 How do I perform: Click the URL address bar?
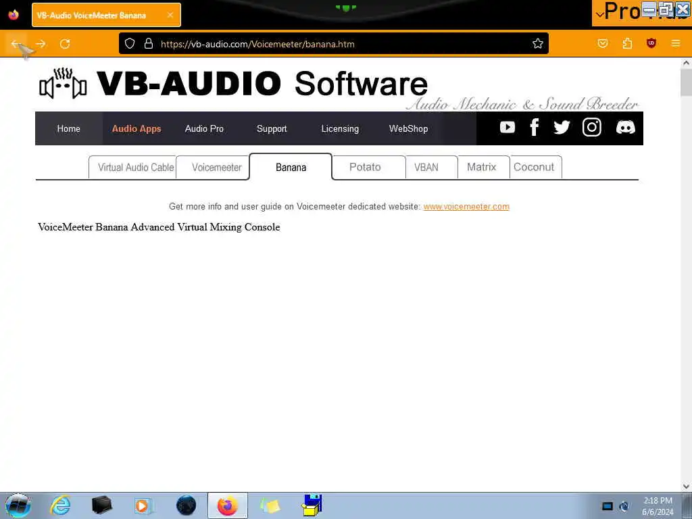tap(335, 44)
